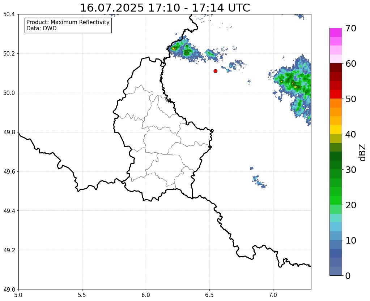This screenshot has width=370, height=301.
Task: Click the 20 tick label on colorbar
Action: coord(351,205)
